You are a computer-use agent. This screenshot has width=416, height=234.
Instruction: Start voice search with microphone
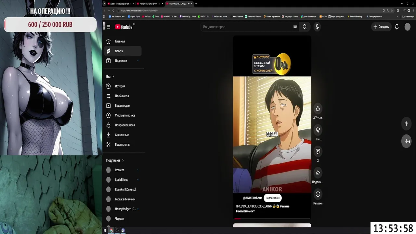[x=317, y=27]
